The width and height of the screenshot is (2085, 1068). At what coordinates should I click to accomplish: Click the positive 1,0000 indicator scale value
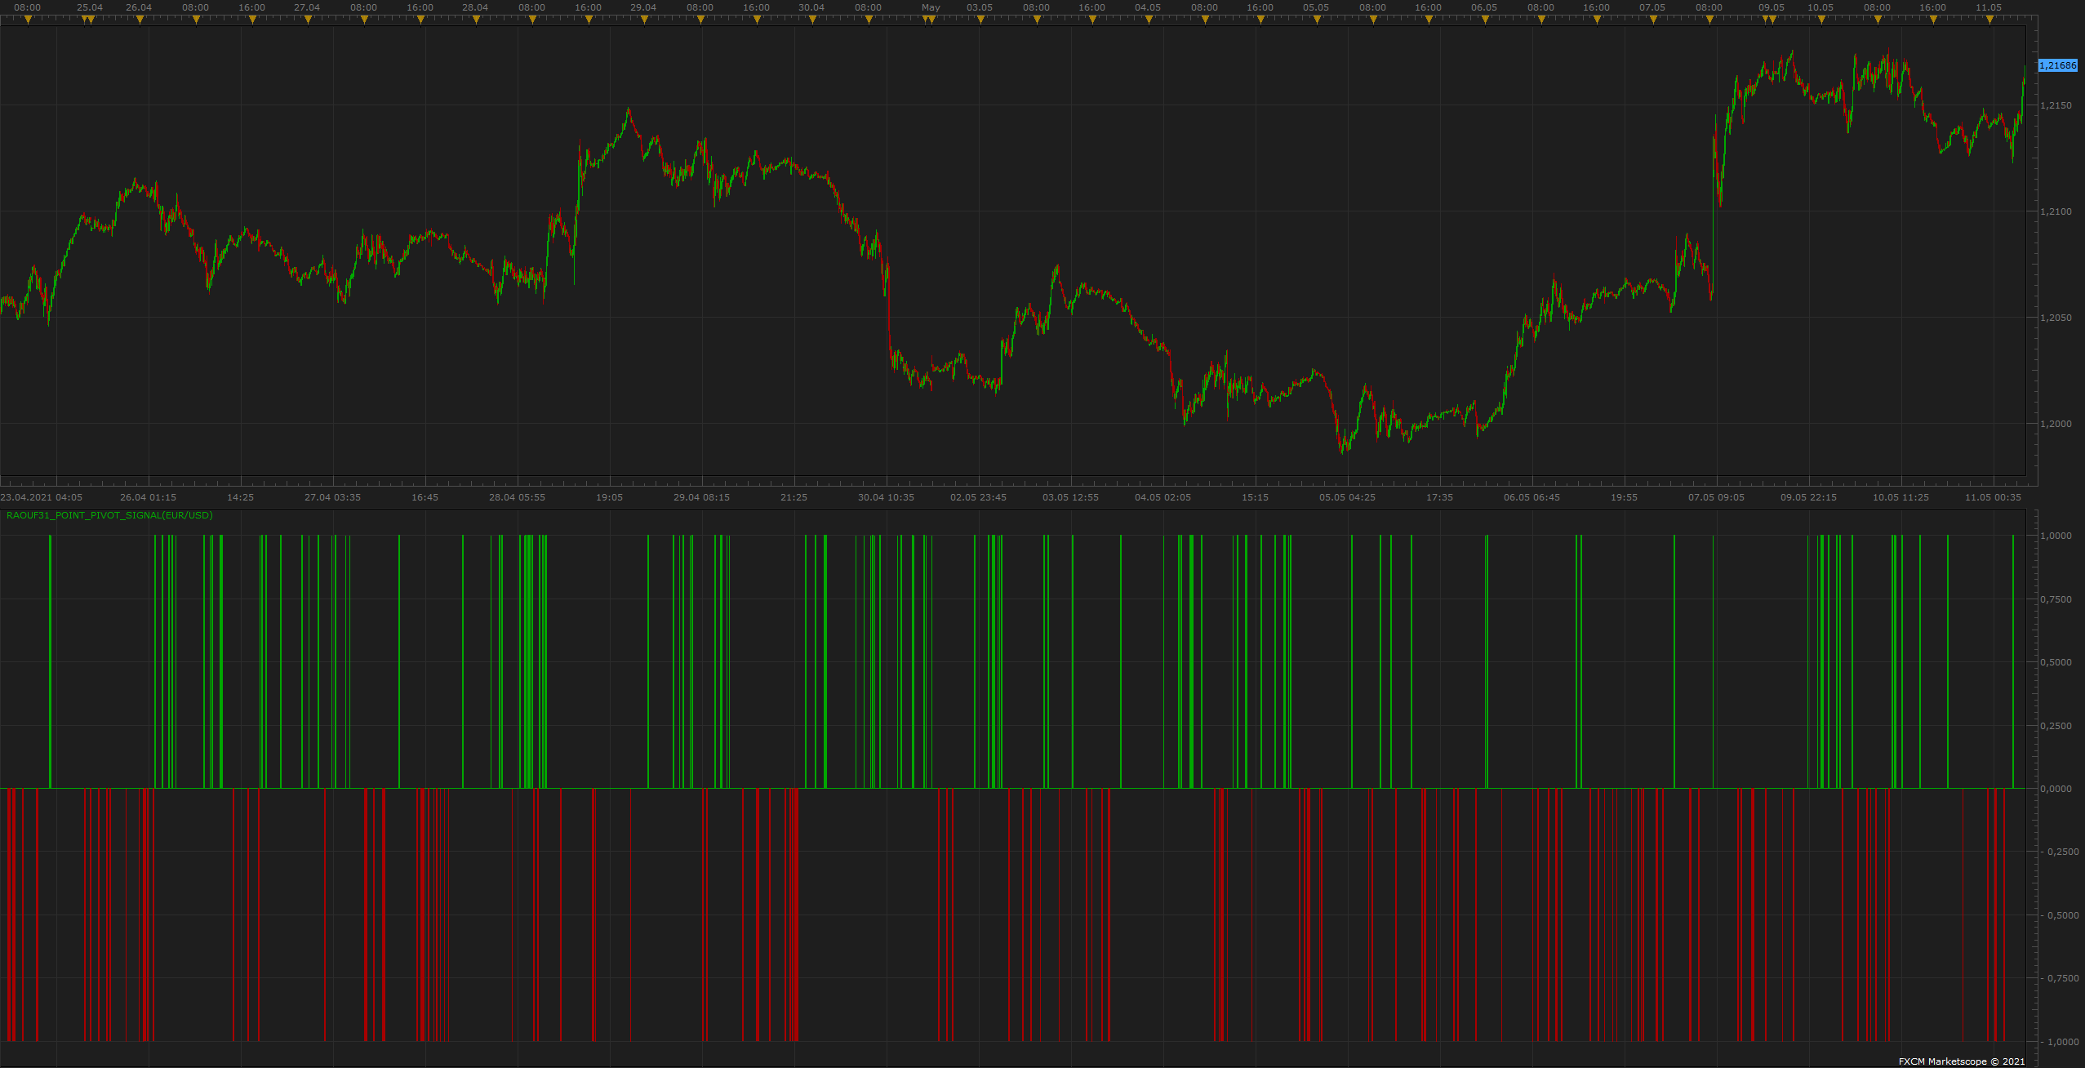(x=2056, y=536)
